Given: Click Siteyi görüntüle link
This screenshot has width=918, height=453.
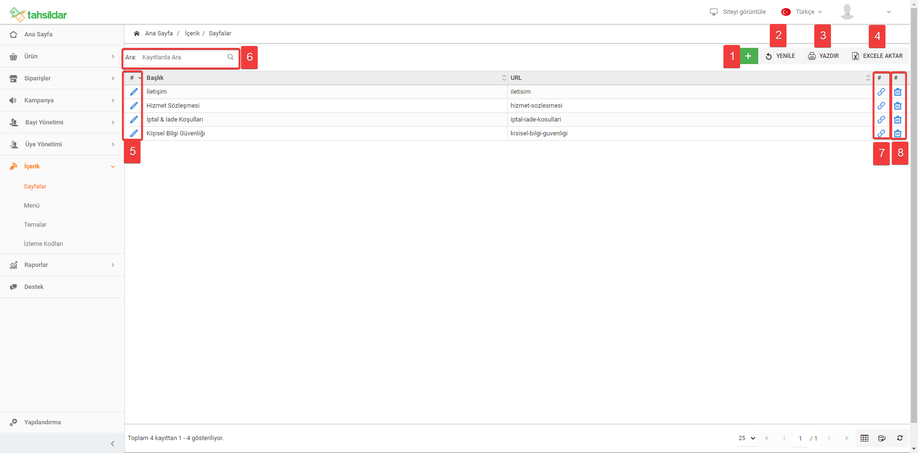Looking at the screenshot, I should [738, 12].
